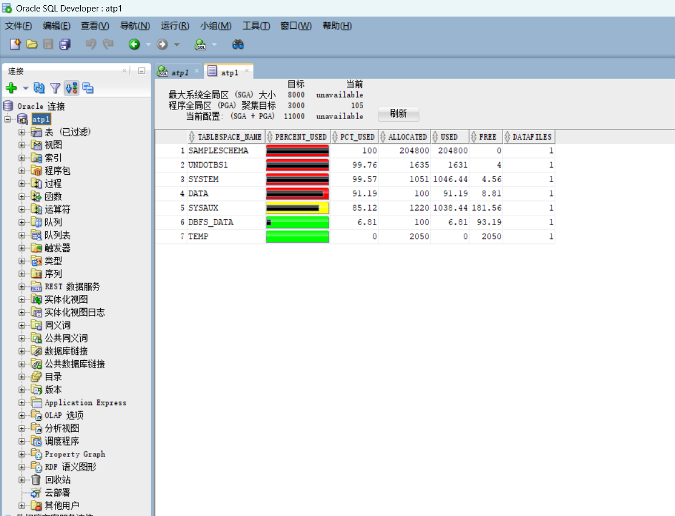Click the SAMPLESCHEMA red percent-used bar

[298, 151]
